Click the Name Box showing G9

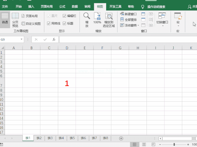pyautogui.click(x=10, y=40)
